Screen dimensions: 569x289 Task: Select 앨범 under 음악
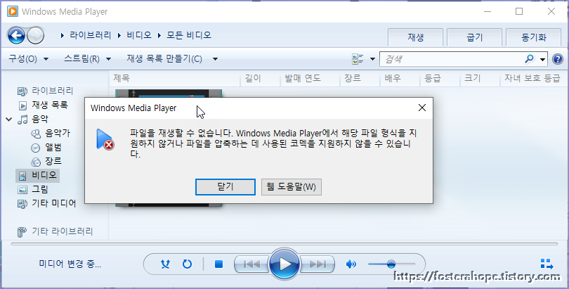[46, 148]
